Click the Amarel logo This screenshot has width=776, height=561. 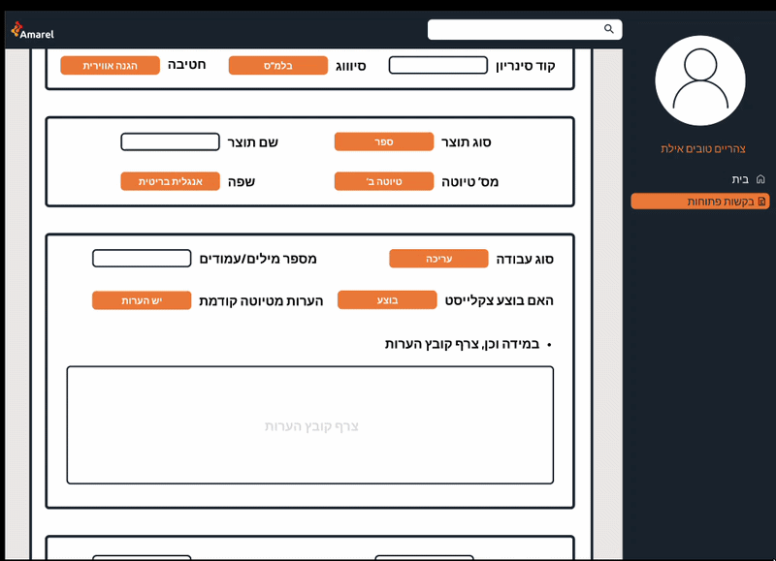click(x=32, y=30)
